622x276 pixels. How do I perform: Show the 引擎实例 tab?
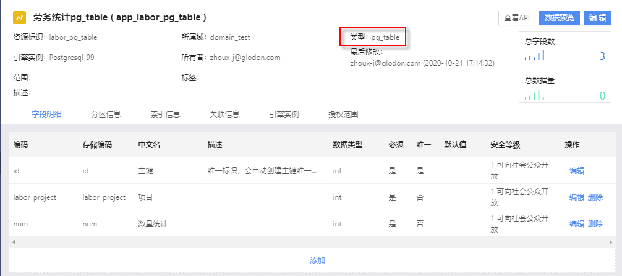pos(284,114)
